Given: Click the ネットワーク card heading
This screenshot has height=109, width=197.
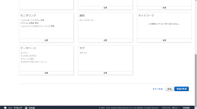Looking at the screenshot, I should pyautogui.click(x=146, y=16).
